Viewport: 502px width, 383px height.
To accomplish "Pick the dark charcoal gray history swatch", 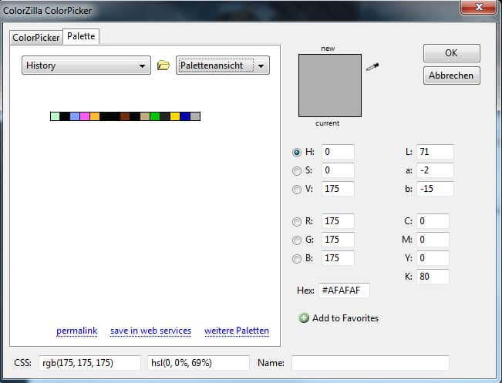I will [165, 116].
